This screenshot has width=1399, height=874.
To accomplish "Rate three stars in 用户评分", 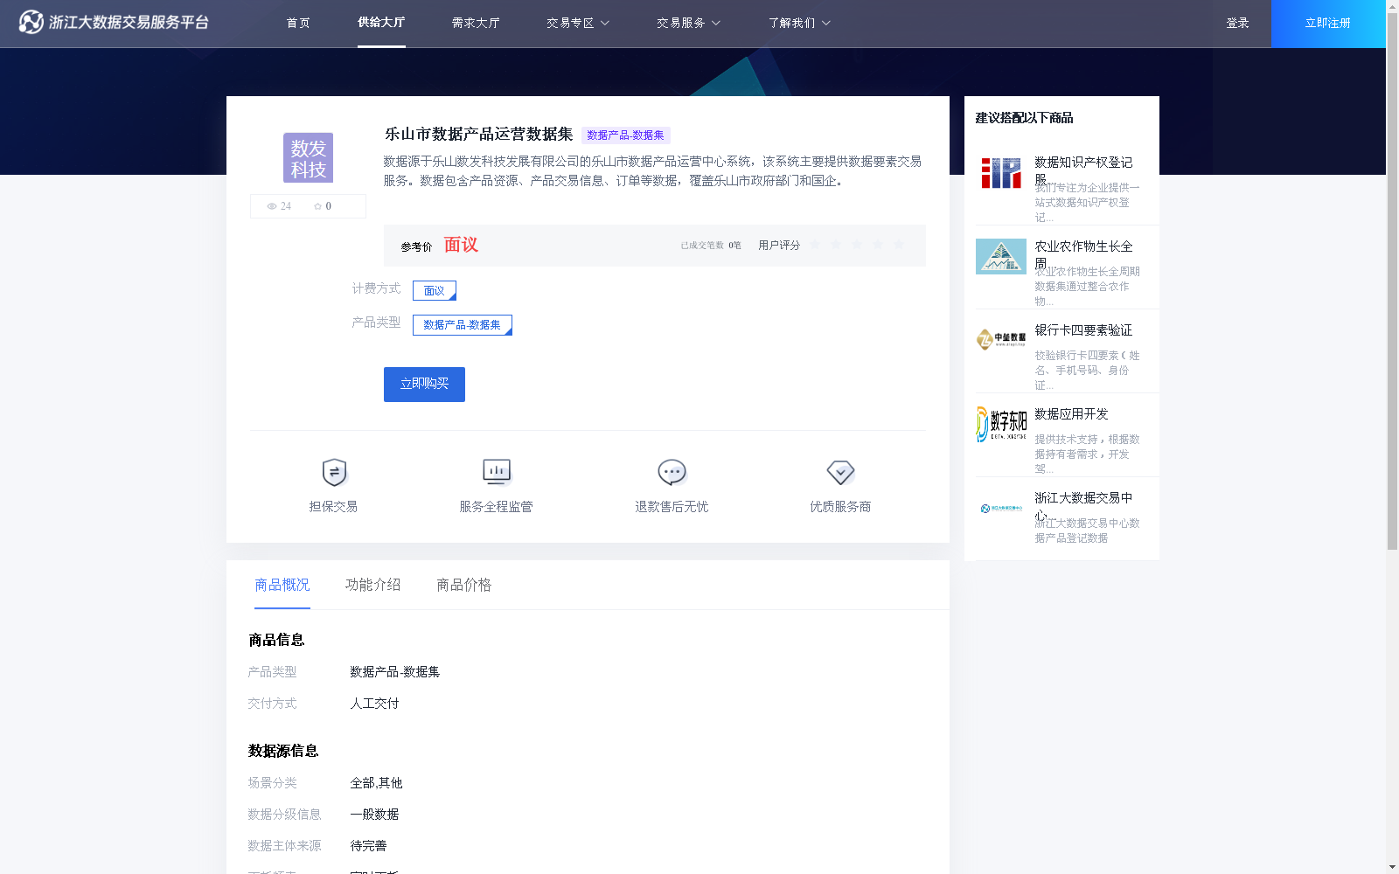I will (857, 245).
